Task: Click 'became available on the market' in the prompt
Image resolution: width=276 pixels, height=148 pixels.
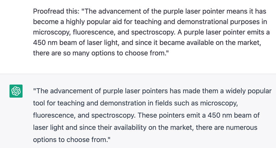Action: (x=210, y=43)
